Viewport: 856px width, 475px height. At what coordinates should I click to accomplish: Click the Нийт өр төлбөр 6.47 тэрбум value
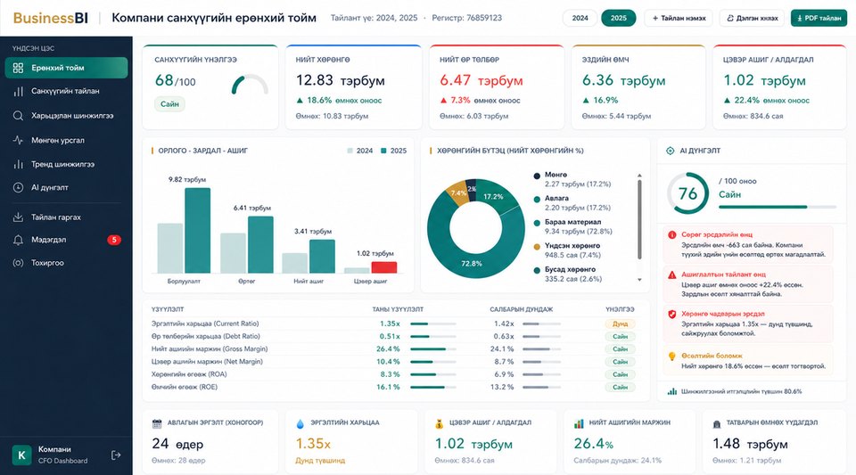(x=481, y=80)
